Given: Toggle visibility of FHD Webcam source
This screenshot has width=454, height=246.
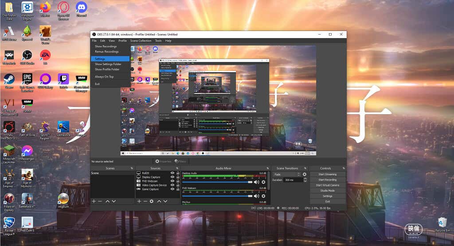Looking at the screenshot, I should pos(172,181).
